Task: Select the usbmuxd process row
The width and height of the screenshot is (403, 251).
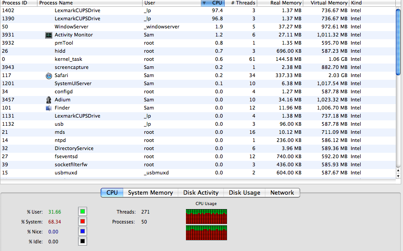Action: point(198,173)
